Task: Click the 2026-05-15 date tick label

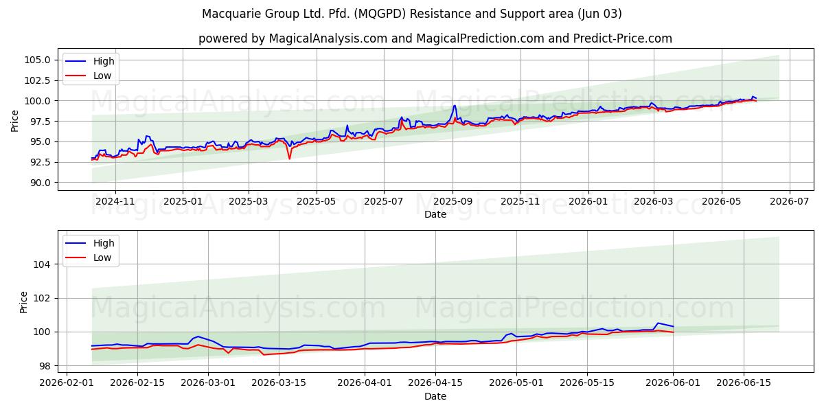Action: (586, 382)
